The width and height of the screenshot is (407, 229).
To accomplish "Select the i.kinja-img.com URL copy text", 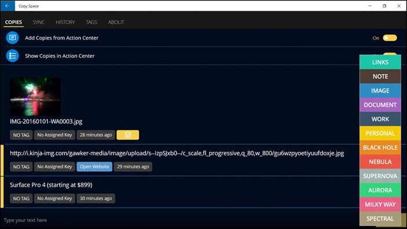I will pyautogui.click(x=177, y=153).
